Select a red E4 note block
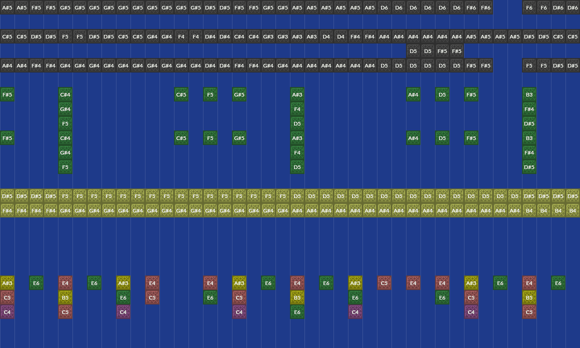Viewport: 580px width, 348px height. click(65, 283)
